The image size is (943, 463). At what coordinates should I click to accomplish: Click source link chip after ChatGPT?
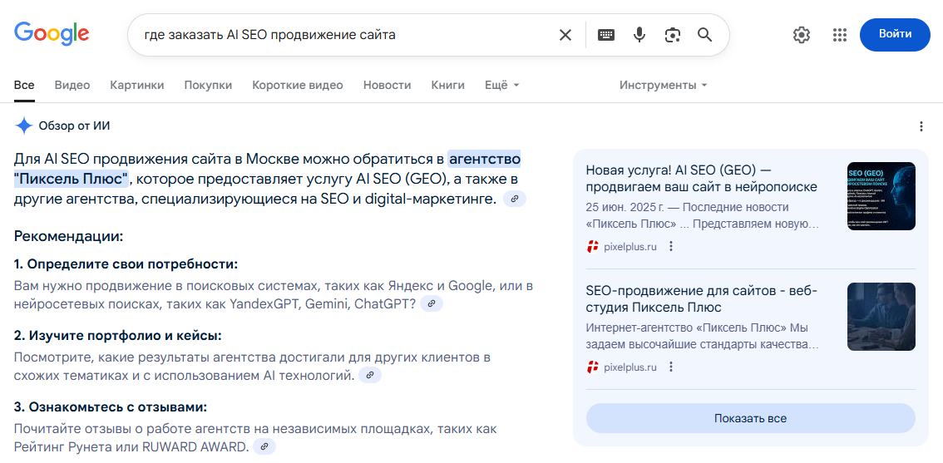pyautogui.click(x=432, y=303)
